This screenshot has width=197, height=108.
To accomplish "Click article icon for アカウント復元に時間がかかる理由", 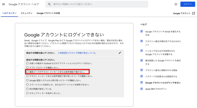I will coord(141,70).
